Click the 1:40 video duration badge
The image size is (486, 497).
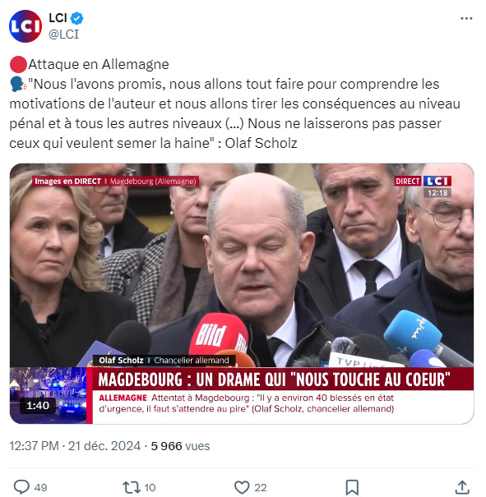click(x=38, y=405)
